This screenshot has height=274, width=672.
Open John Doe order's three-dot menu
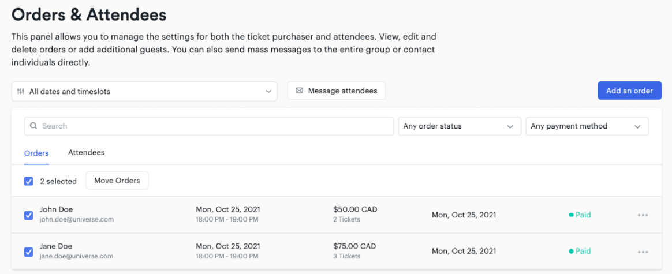pyautogui.click(x=643, y=215)
